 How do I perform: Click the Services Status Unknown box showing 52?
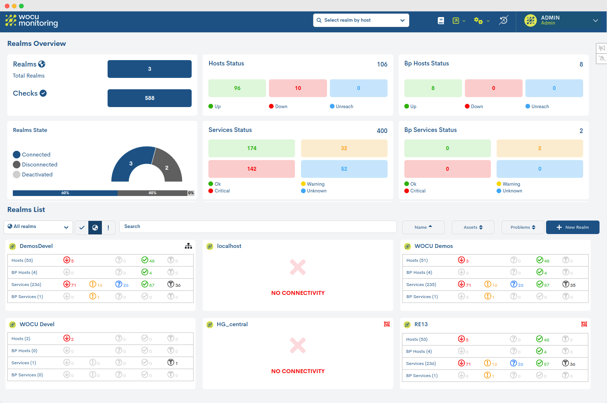click(344, 169)
